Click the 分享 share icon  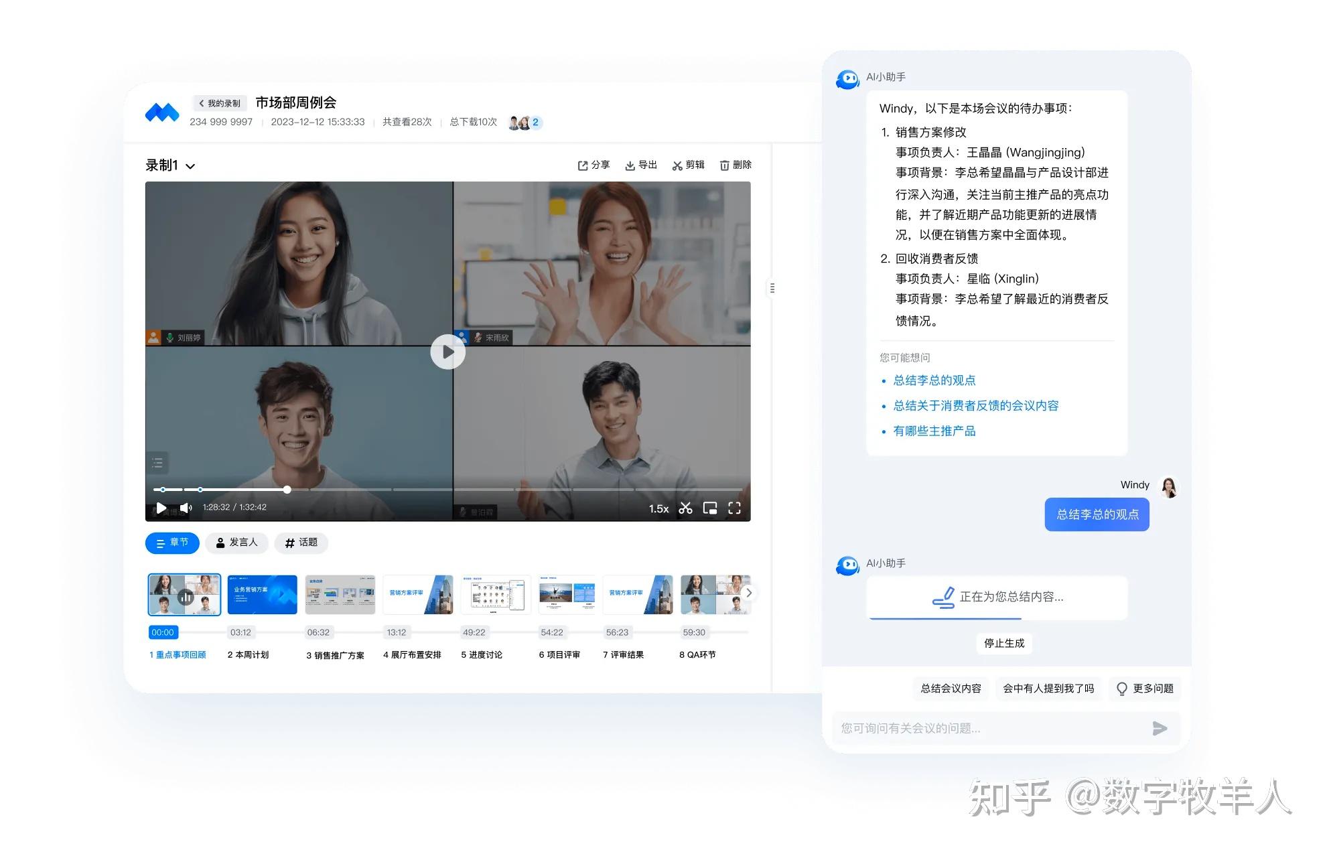(583, 165)
